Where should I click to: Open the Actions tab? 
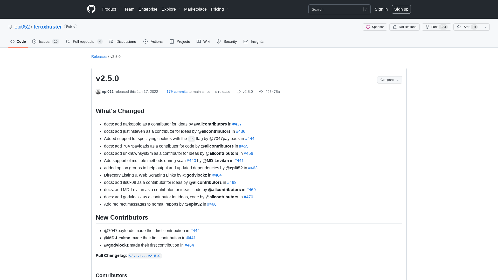(x=153, y=41)
